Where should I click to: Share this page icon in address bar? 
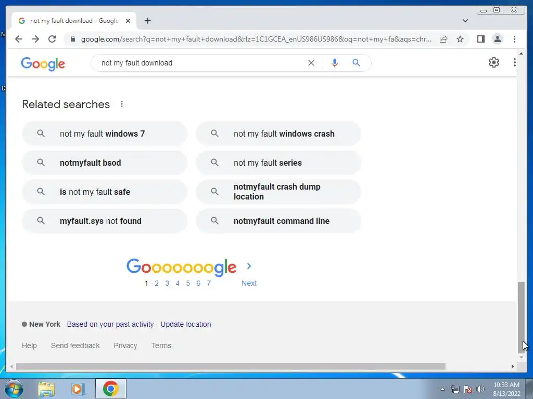click(x=443, y=39)
